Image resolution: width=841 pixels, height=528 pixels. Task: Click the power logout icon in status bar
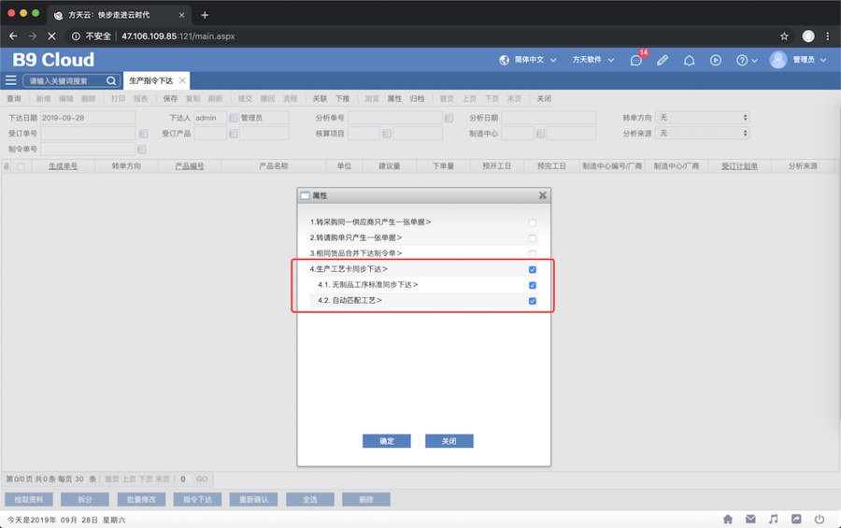tap(819, 519)
